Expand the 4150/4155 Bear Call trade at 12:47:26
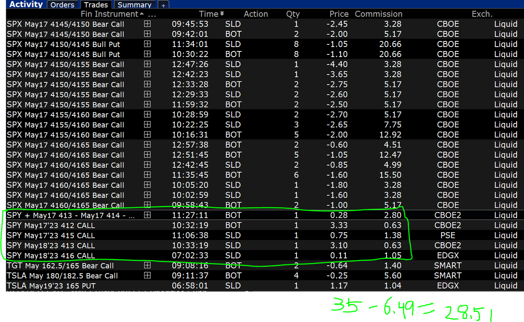This screenshot has height=322, width=524. 147,64
